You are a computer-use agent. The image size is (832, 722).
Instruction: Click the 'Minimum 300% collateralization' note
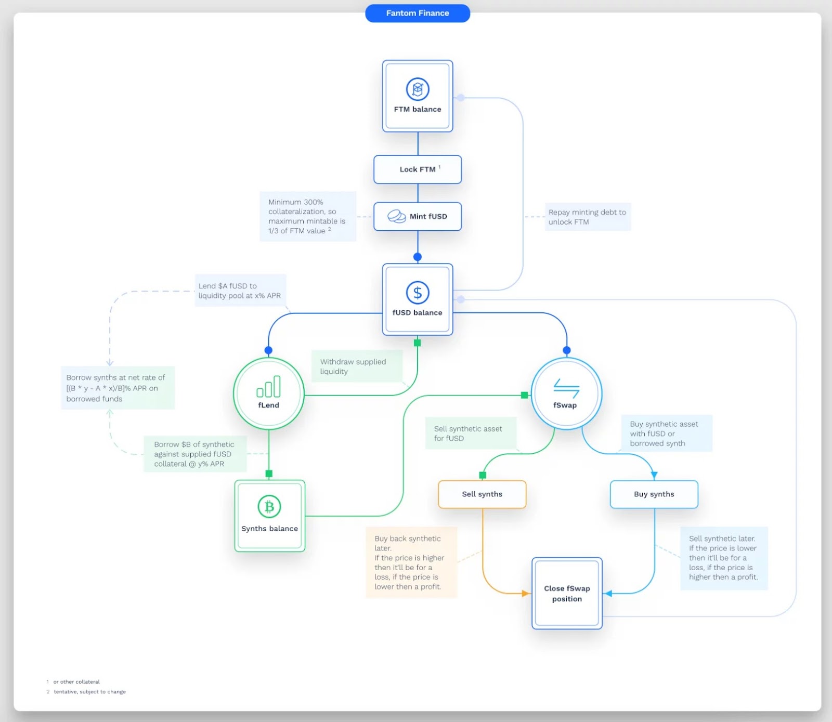tap(308, 216)
